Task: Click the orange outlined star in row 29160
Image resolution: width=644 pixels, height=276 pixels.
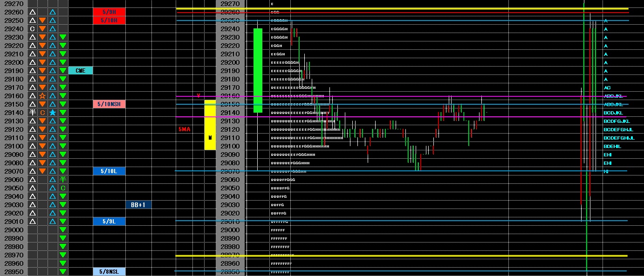Action: (42, 96)
